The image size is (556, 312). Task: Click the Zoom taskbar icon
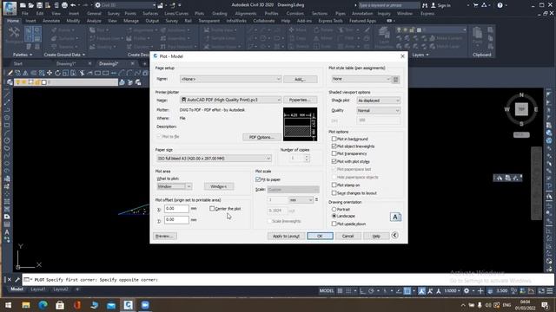(145, 305)
